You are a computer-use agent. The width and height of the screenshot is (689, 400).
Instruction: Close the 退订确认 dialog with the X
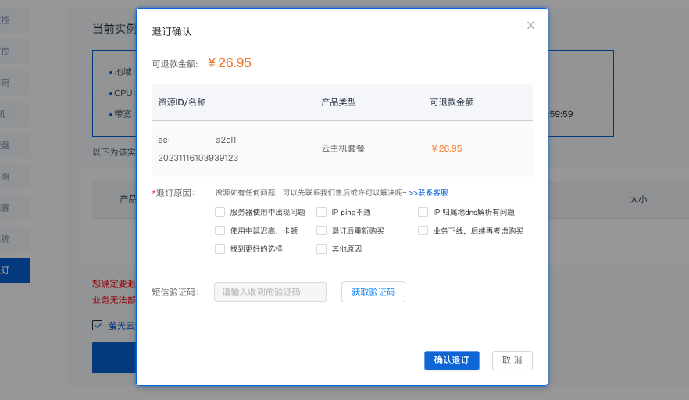point(530,26)
